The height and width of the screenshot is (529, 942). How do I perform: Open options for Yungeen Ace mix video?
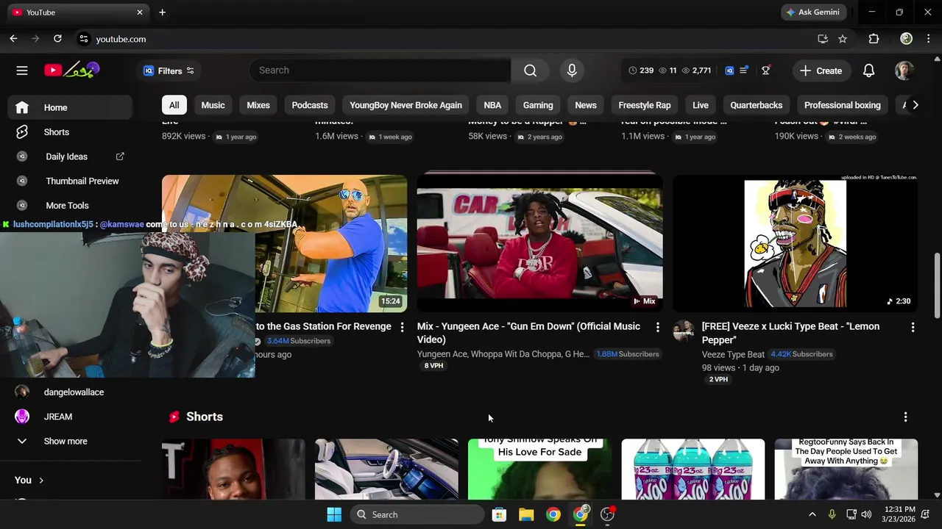point(657,327)
